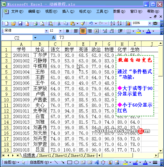Viewport: 164px width, 167px height.
Task: Click the Merge and Center icon
Action: (96, 31)
